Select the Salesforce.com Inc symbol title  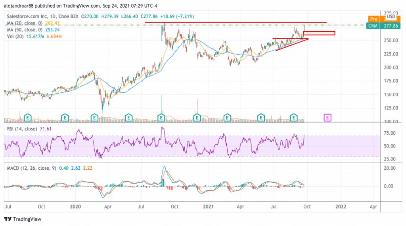point(27,16)
